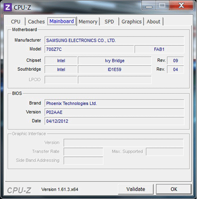Click the disabled maximize button
The width and height of the screenshot is (197, 199).
click(162, 6)
